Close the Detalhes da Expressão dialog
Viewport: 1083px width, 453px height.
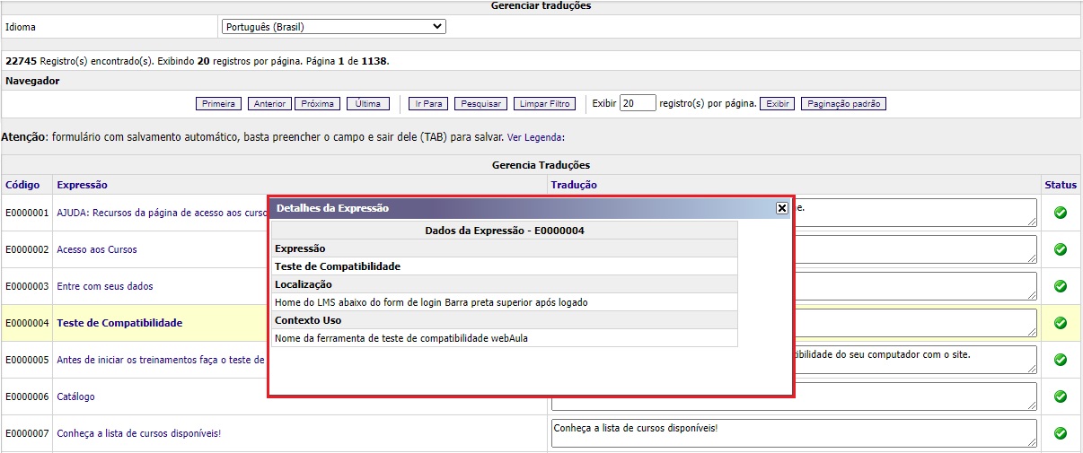pos(781,208)
